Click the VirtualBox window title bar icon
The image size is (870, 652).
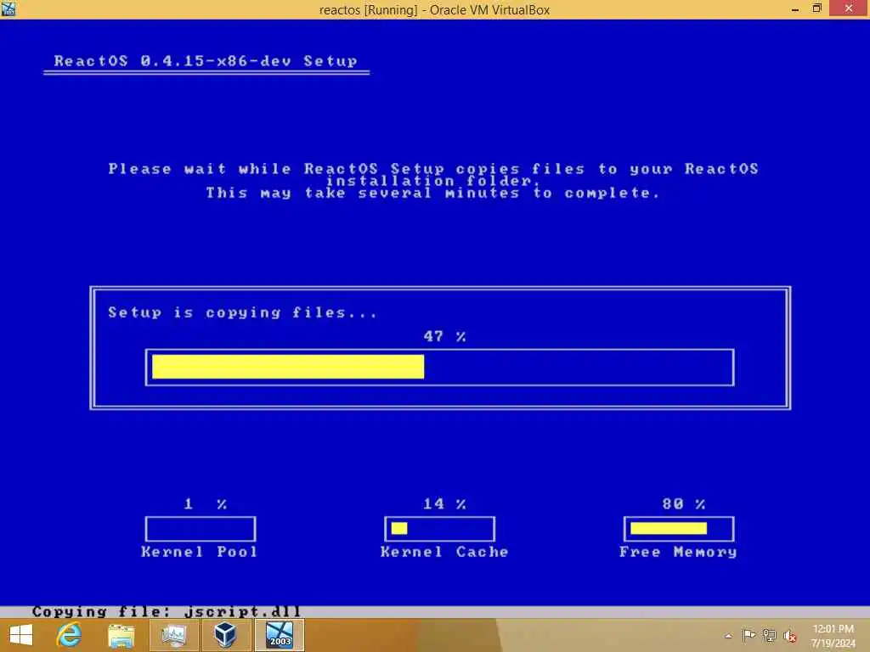point(8,8)
